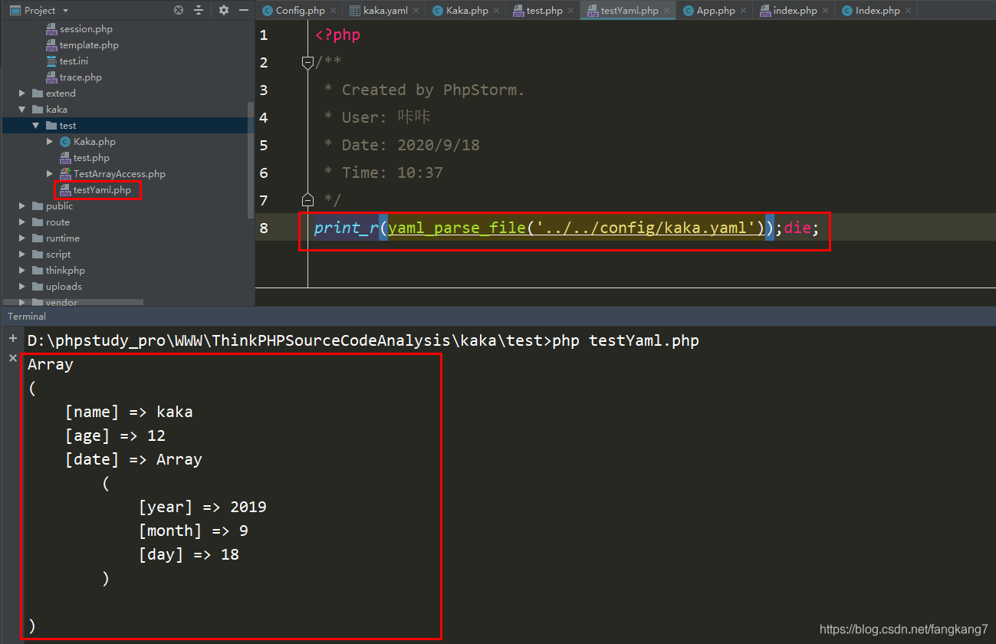Screen dimensions: 996x644
Task: Click the yaml_parse_file function call in editor
Action: click(456, 228)
